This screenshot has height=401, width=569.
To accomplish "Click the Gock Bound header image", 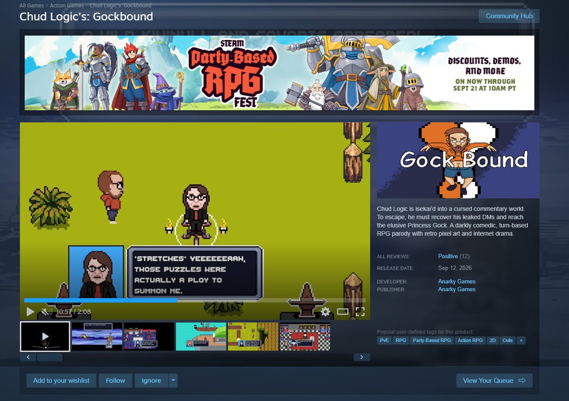I will [x=458, y=160].
